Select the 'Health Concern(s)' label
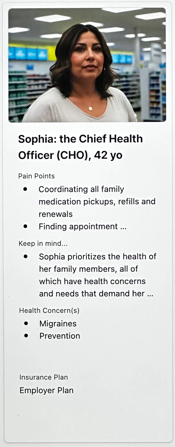This screenshot has width=175, height=447. (x=49, y=310)
